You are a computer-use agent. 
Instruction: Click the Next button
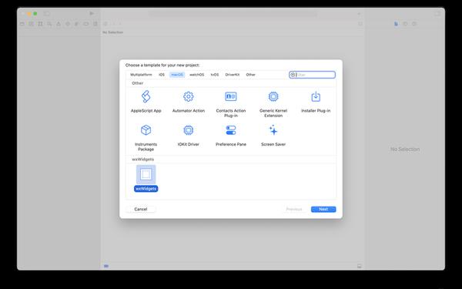coord(323,209)
